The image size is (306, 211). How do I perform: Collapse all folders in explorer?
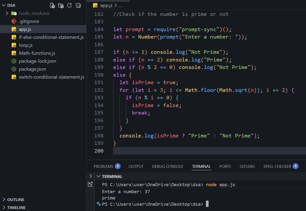(78, 5)
